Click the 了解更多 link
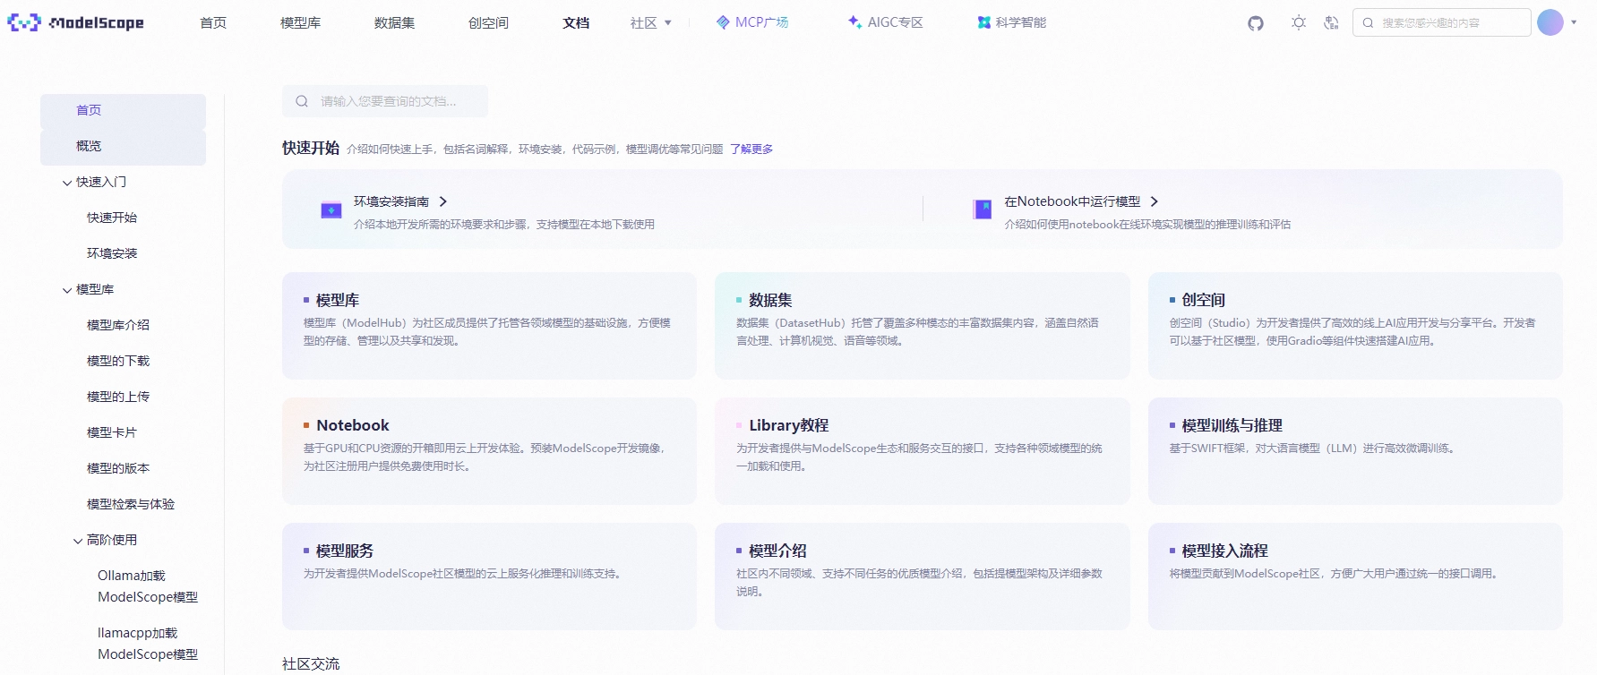 click(751, 150)
